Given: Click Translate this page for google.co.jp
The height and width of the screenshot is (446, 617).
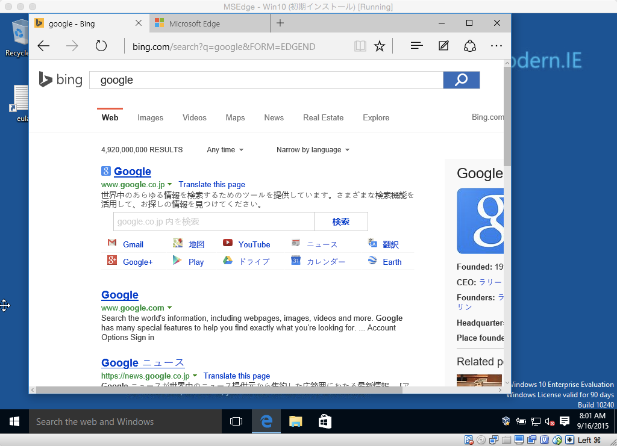Looking at the screenshot, I should click(211, 184).
